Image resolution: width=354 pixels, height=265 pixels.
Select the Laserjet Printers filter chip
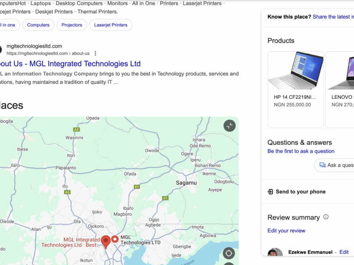(111, 25)
